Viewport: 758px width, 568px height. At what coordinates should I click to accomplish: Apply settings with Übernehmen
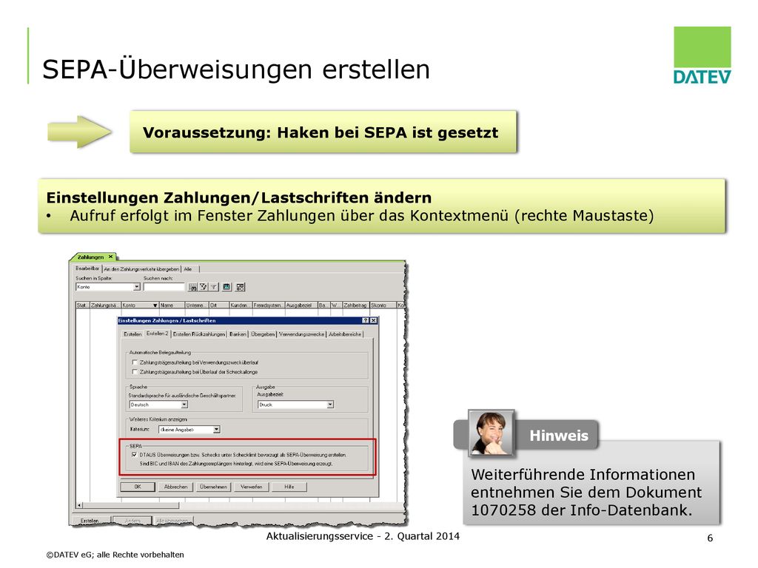tap(213, 487)
